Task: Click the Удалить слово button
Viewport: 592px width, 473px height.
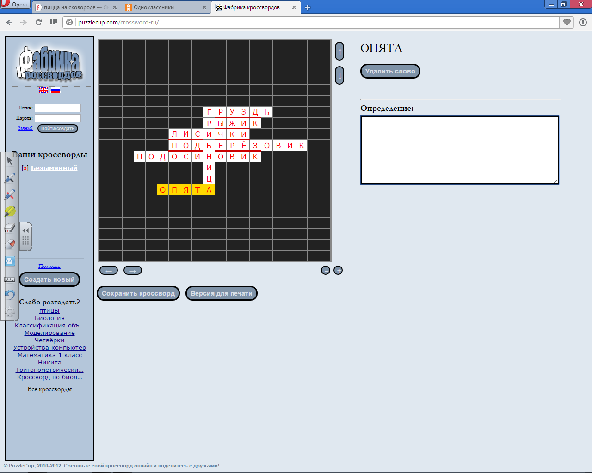Action: point(390,71)
